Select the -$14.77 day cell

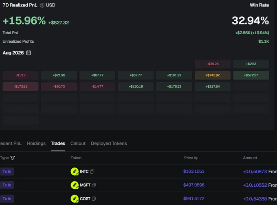pos(97,86)
